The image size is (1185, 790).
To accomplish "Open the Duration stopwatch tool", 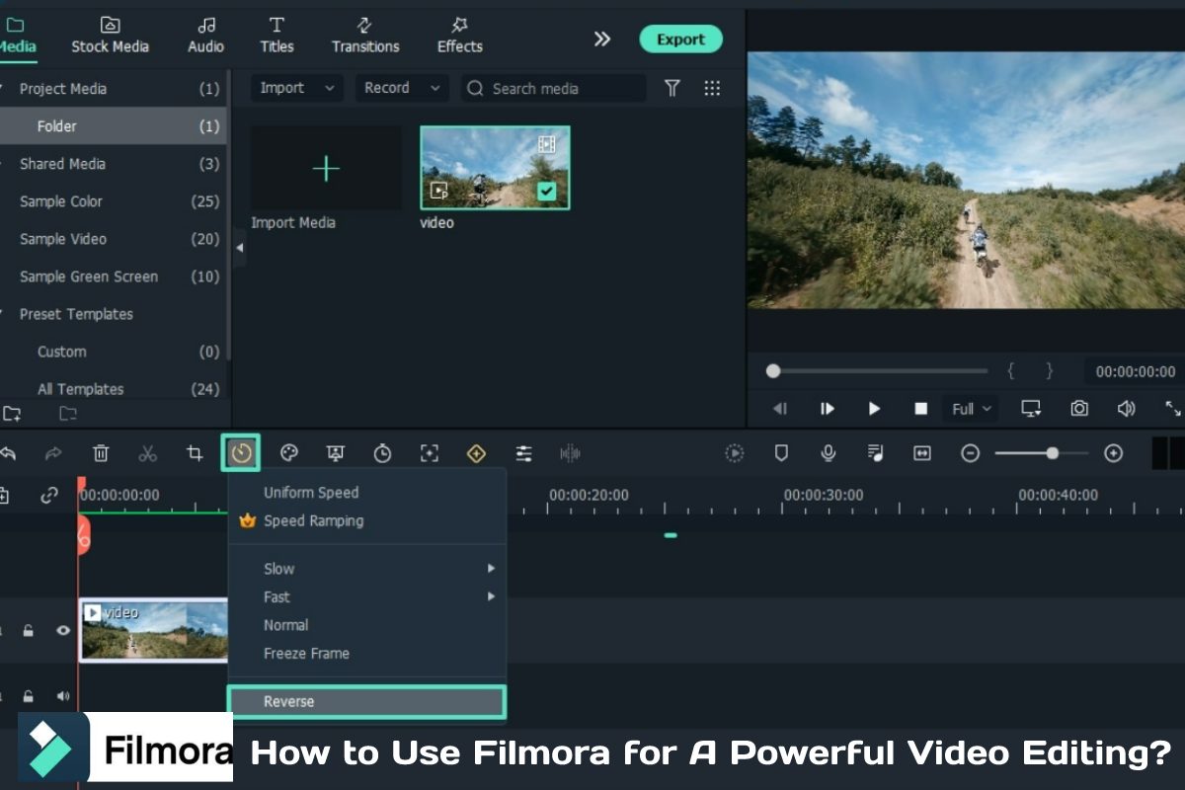I will point(382,453).
